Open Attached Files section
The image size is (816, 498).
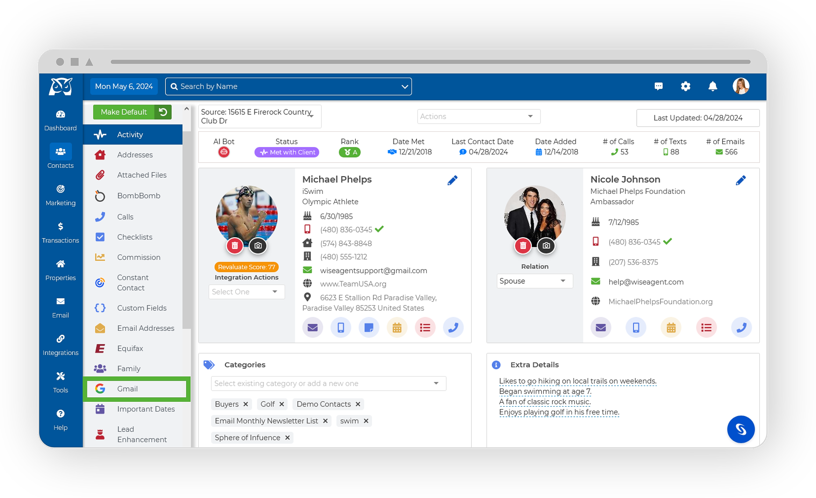(133, 175)
